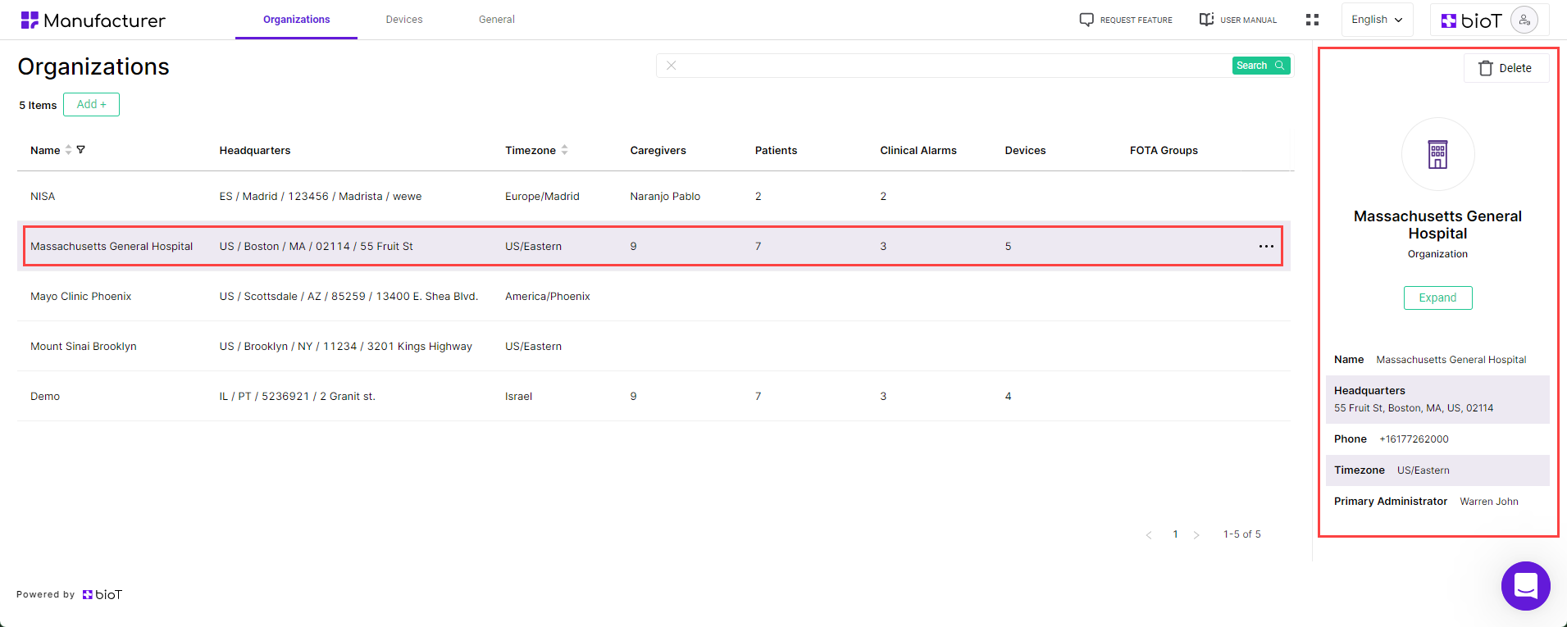Click the Name column filter icon
The height and width of the screenshot is (627, 1567).
tap(81, 150)
